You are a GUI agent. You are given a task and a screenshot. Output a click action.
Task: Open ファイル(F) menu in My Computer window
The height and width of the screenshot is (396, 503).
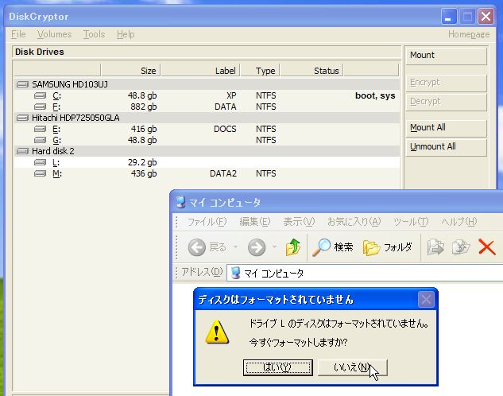coord(207,222)
